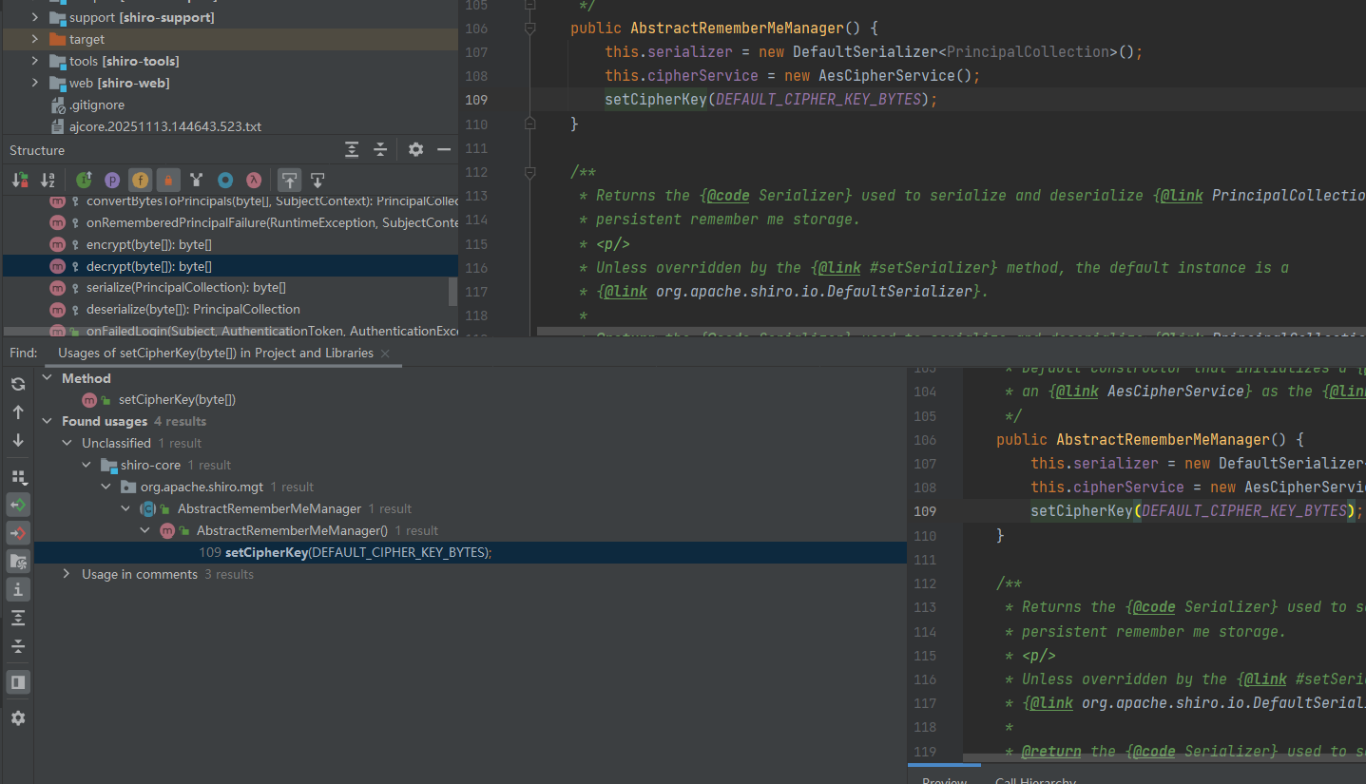This screenshot has height=784, width=1366.
Task: Collapse all usages in Find toolbar
Action: pyautogui.click(x=18, y=647)
